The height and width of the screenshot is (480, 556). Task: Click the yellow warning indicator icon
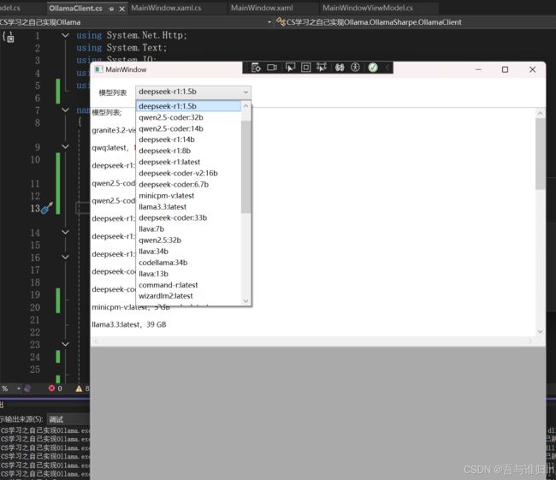tap(79, 388)
